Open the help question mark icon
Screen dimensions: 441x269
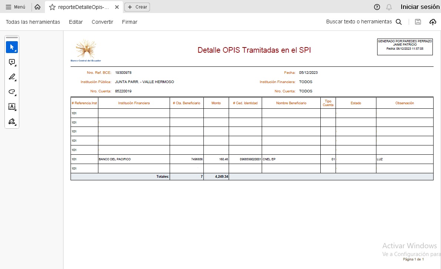pyautogui.click(x=377, y=7)
